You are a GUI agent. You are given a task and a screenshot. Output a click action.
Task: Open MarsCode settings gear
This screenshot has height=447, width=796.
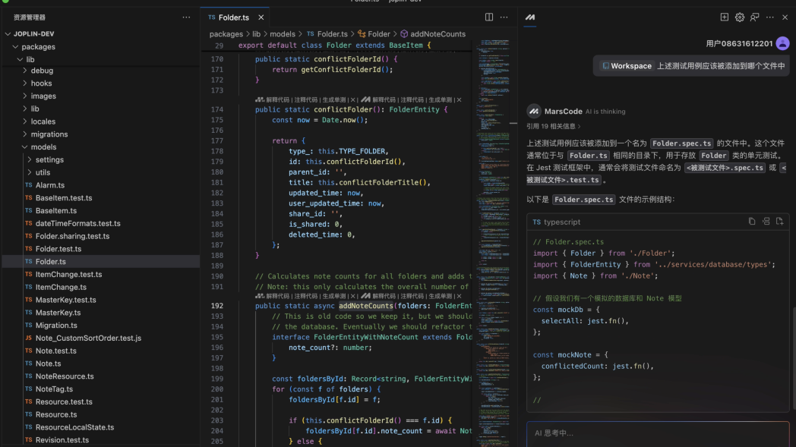739,17
